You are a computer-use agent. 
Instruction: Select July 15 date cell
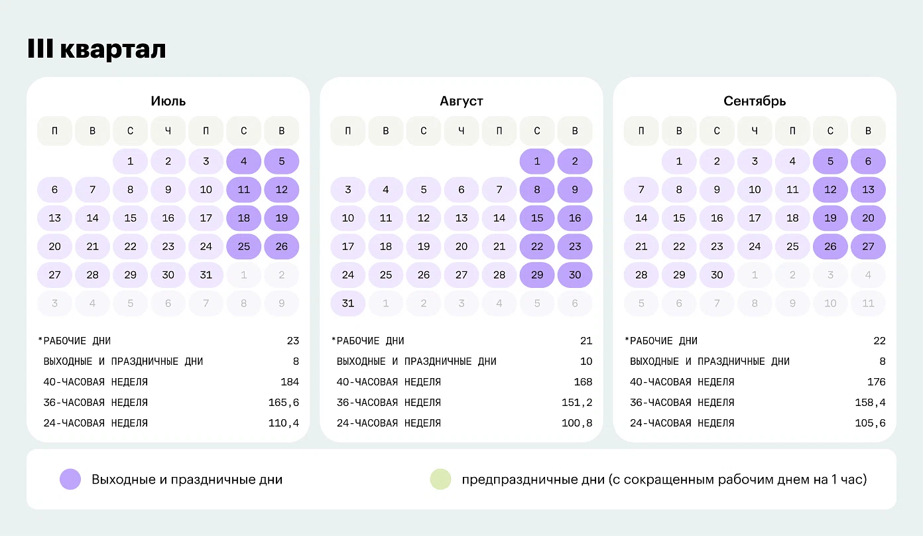pos(131,218)
